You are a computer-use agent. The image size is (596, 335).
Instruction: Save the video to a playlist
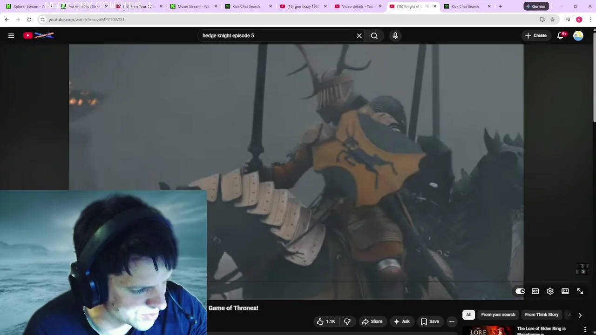click(x=430, y=322)
